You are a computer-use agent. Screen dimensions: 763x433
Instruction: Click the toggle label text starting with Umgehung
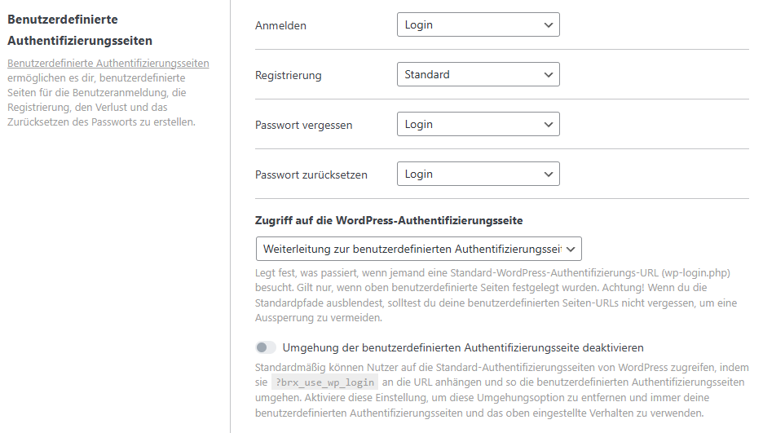click(463, 347)
